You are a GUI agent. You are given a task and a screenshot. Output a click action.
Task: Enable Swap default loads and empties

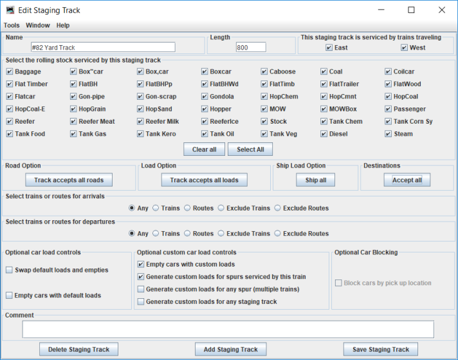click(10, 270)
